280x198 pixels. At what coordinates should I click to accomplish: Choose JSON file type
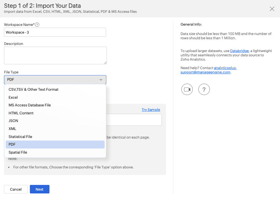coord(55,121)
